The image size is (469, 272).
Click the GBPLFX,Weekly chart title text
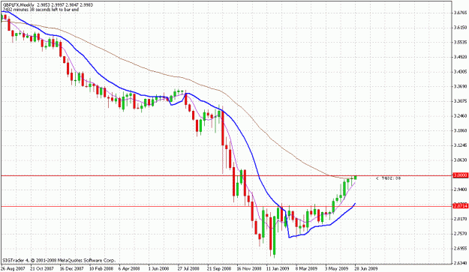(x=18, y=5)
